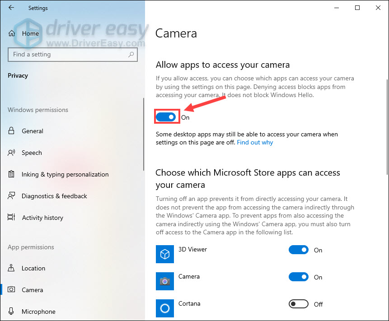Image resolution: width=389 pixels, height=321 pixels.
Task: Enable camera access for Cortana
Action: pyautogui.click(x=298, y=304)
